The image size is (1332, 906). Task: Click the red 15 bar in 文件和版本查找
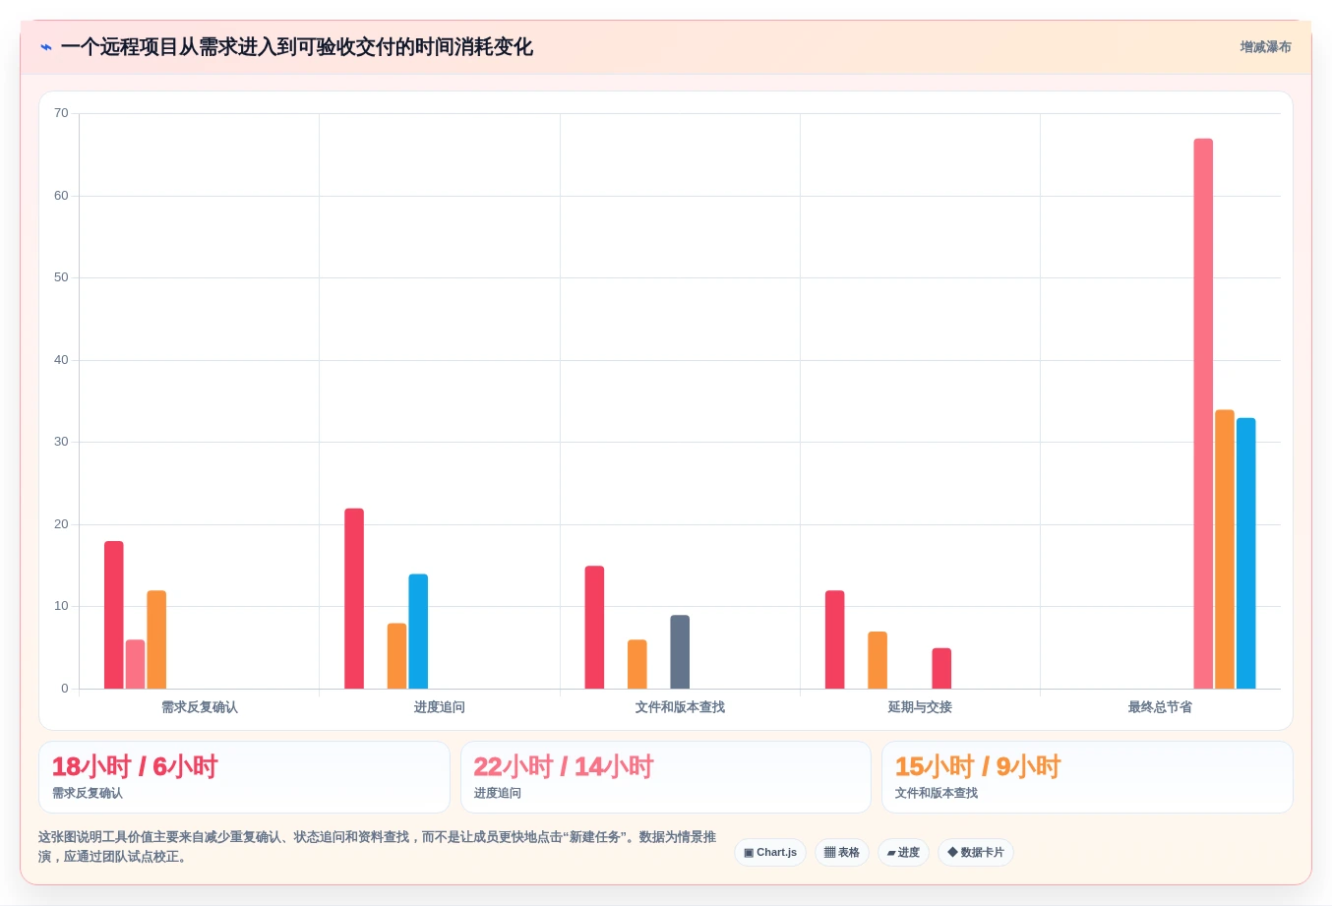tap(594, 627)
